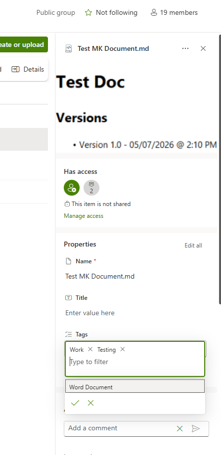Viewport: 221px width, 455px height.
Task: Click the Create or upload button
Action: tap(24, 44)
